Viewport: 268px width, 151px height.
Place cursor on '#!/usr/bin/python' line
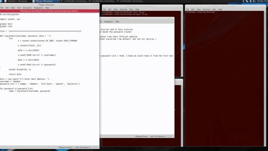pyautogui.click(x=10, y=14)
